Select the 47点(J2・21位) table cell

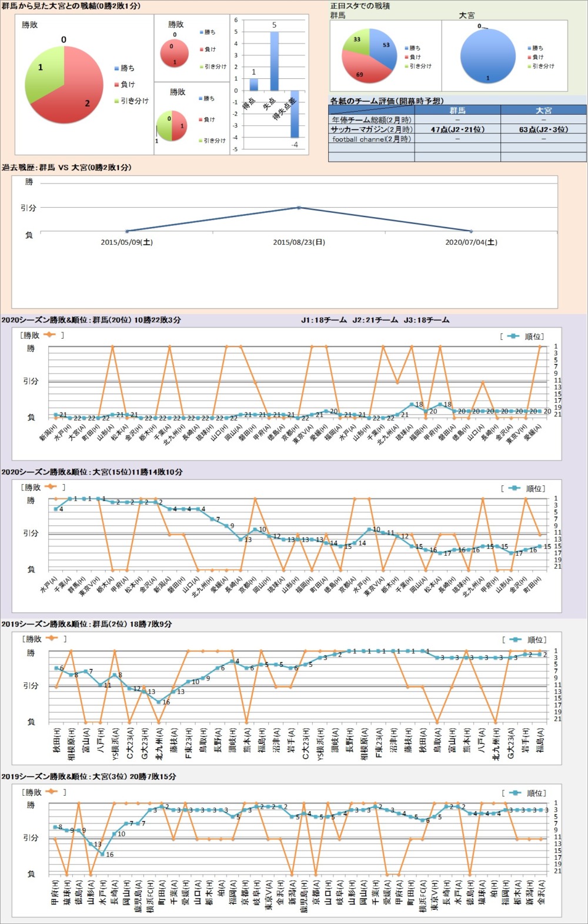(457, 129)
